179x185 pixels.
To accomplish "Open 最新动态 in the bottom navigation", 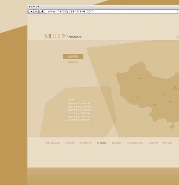I will tap(116, 143).
